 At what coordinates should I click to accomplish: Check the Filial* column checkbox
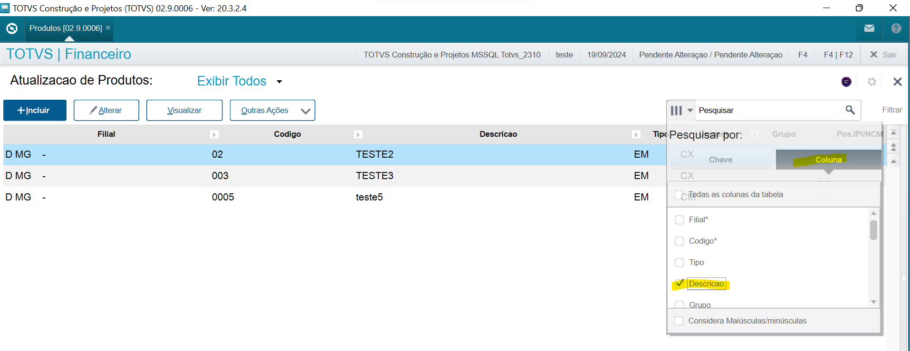680,220
